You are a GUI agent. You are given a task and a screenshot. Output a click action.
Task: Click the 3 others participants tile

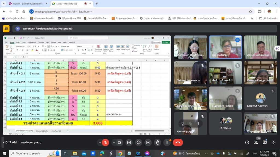pos(226,123)
